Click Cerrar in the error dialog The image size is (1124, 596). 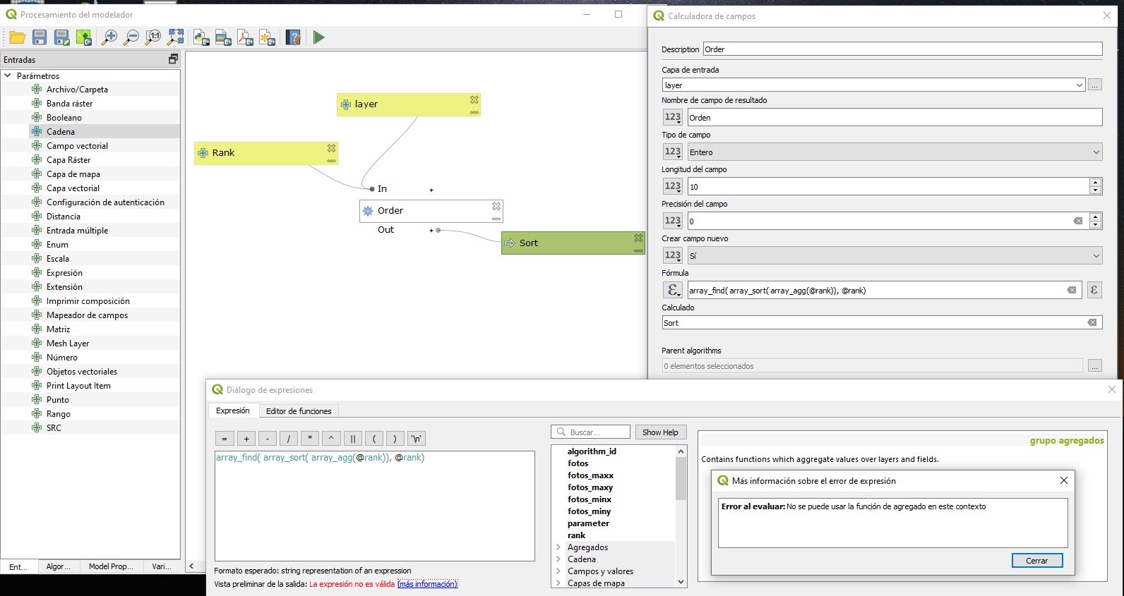tap(1037, 561)
